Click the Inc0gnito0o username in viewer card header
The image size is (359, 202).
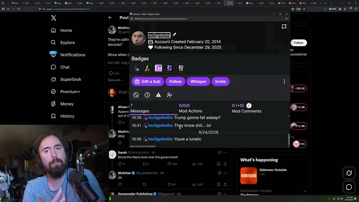pos(159,35)
